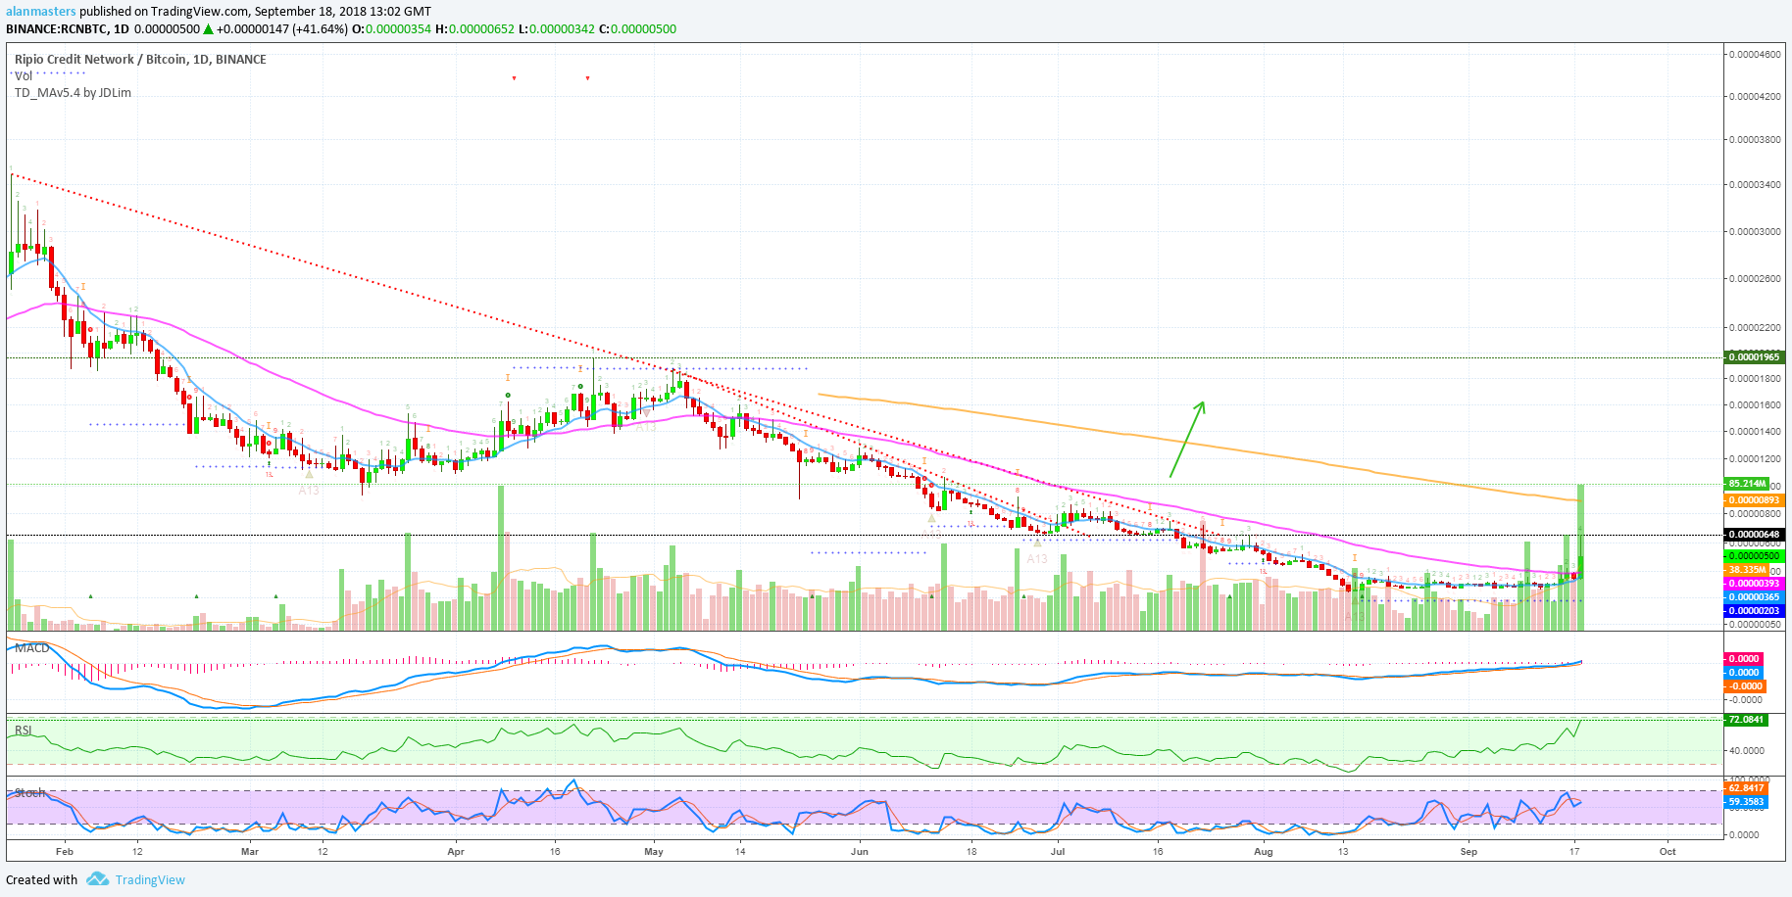Click the 0.00004200 price axis label
The width and height of the screenshot is (1792, 897).
pos(1755,97)
